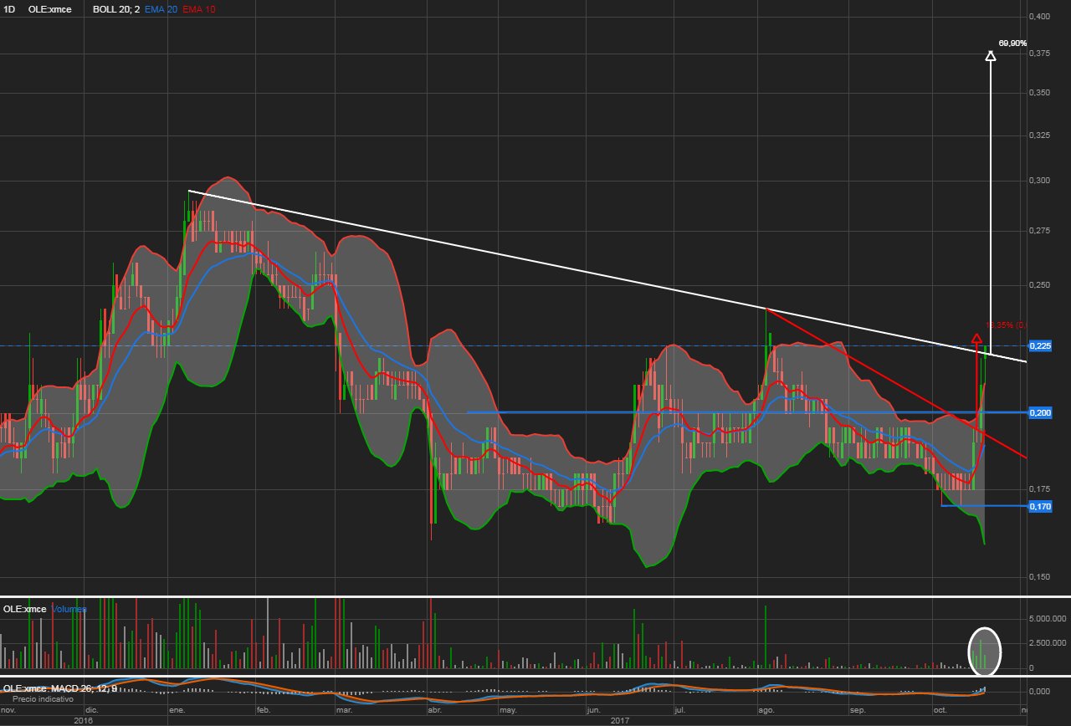This screenshot has height=726, width=1071.
Task: Click the 1D timeframe label
Action: [11, 8]
